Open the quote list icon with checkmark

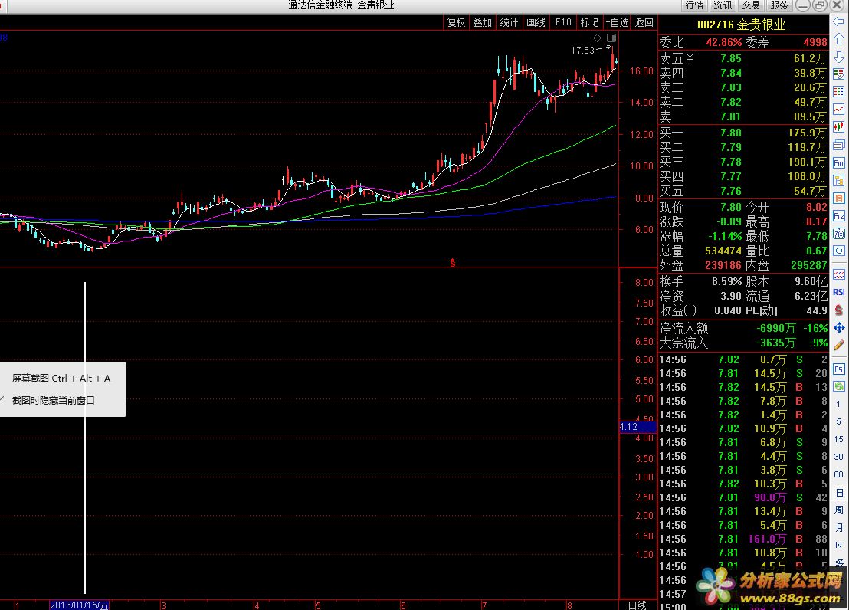[839, 74]
